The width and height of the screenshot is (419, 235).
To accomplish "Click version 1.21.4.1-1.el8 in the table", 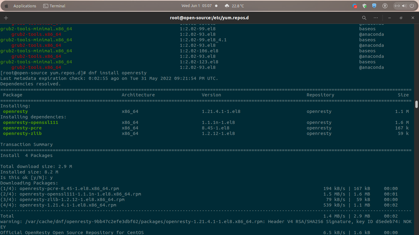I will [221, 111].
